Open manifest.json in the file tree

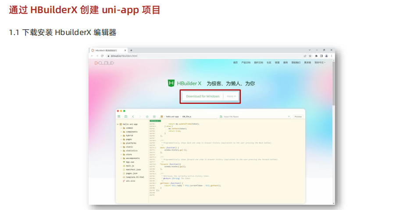[132, 169]
